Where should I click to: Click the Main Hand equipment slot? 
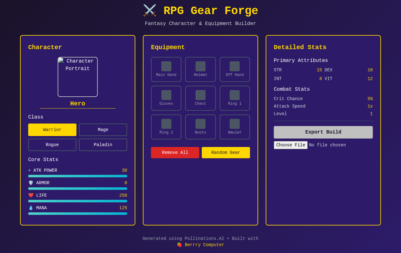pyautogui.click(x=166, y=69)
